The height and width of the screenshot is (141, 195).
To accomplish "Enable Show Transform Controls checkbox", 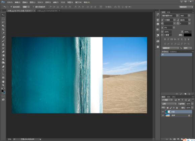I will point(34,7).
